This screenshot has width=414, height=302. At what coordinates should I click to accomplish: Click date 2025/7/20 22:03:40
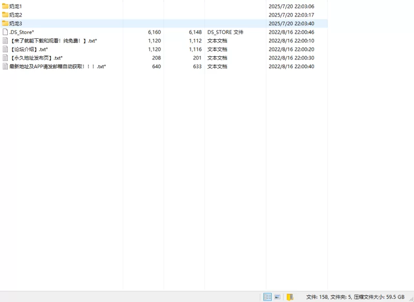pos(291,23)
